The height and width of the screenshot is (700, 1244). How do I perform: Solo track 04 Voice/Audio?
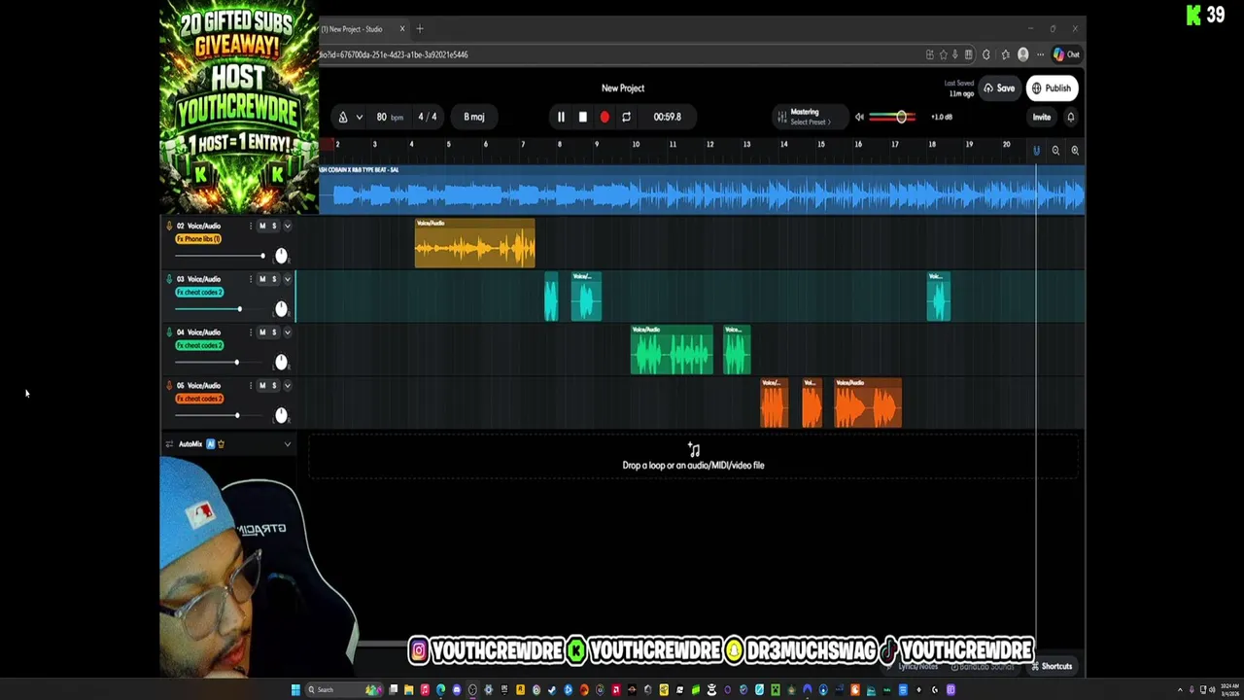click(274, 332)
